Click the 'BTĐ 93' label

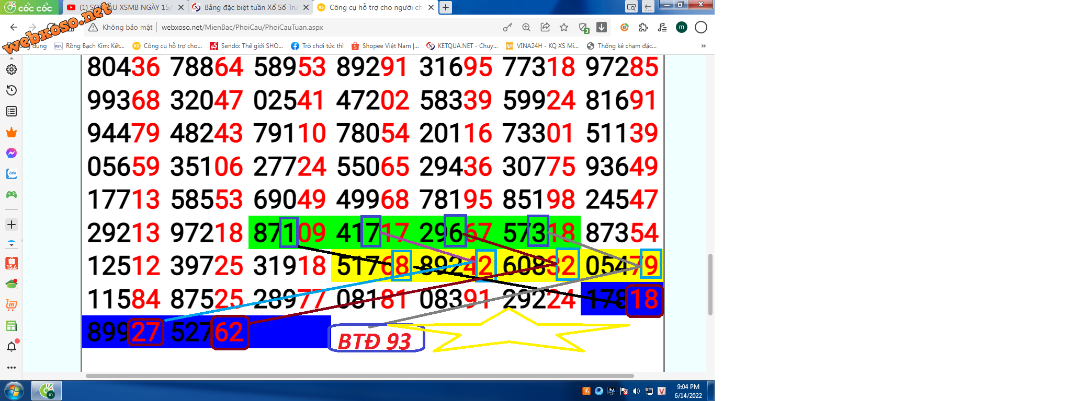click(x=375, y=341)
